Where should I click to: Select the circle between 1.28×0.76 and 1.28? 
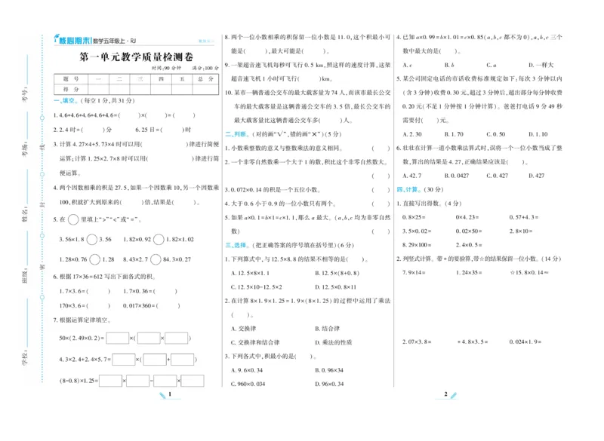(95, 259)
